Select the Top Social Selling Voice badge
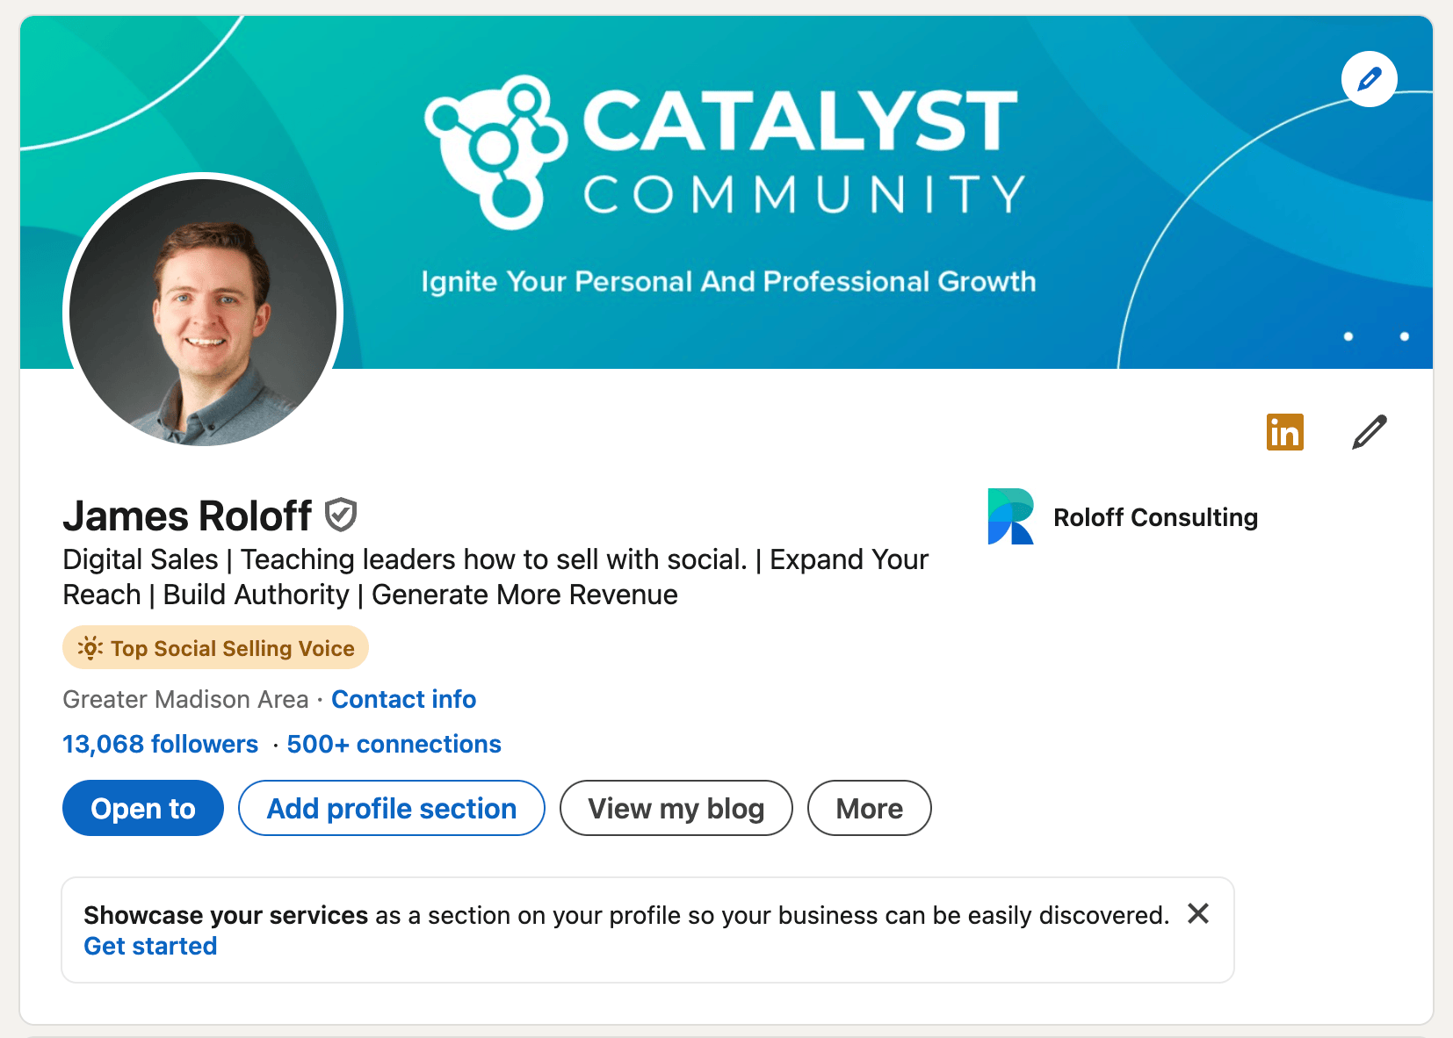1453x1038 pixels. click(215, 648)
